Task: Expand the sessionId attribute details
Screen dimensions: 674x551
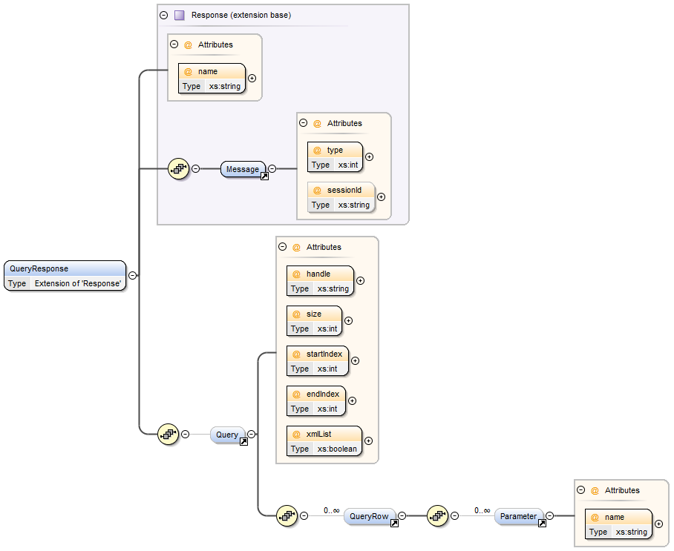Action: 381,197
